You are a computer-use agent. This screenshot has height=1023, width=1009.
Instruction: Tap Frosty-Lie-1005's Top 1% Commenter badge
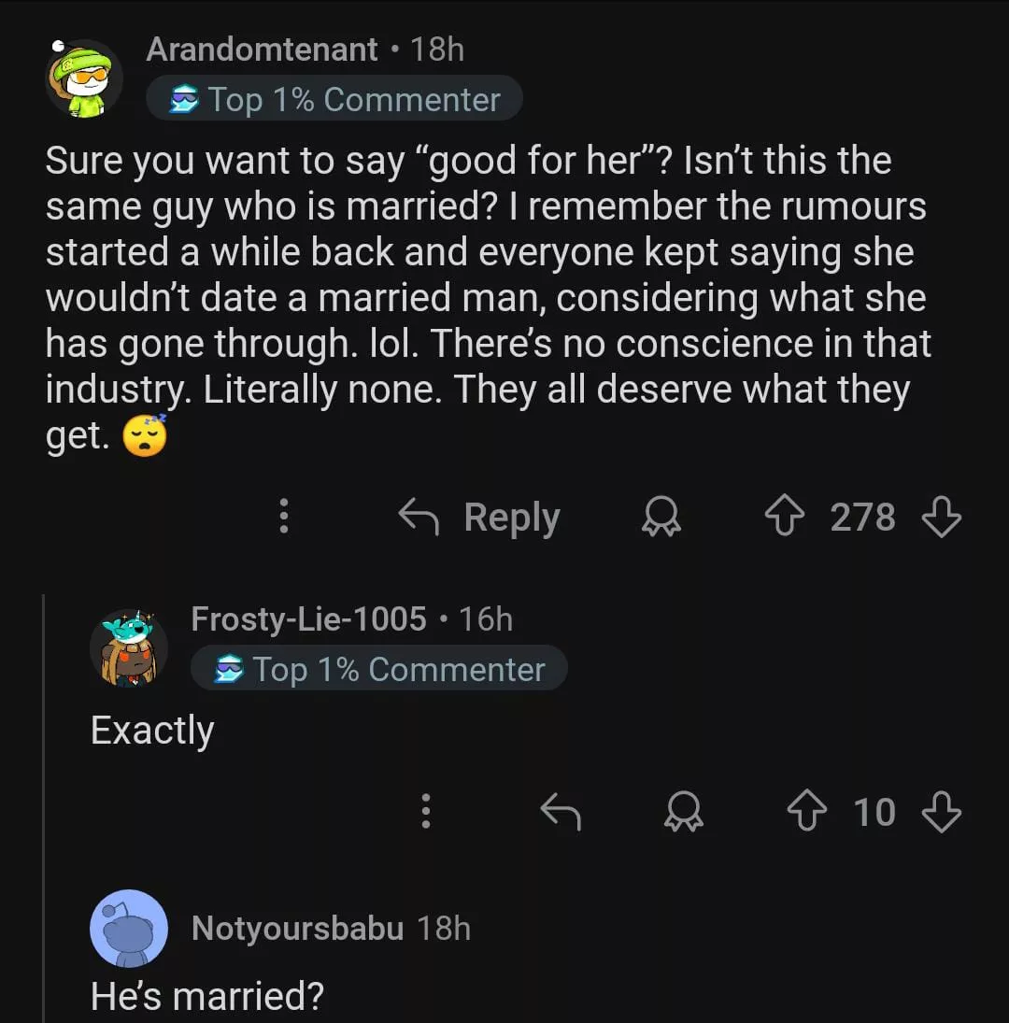pos(379,669)
